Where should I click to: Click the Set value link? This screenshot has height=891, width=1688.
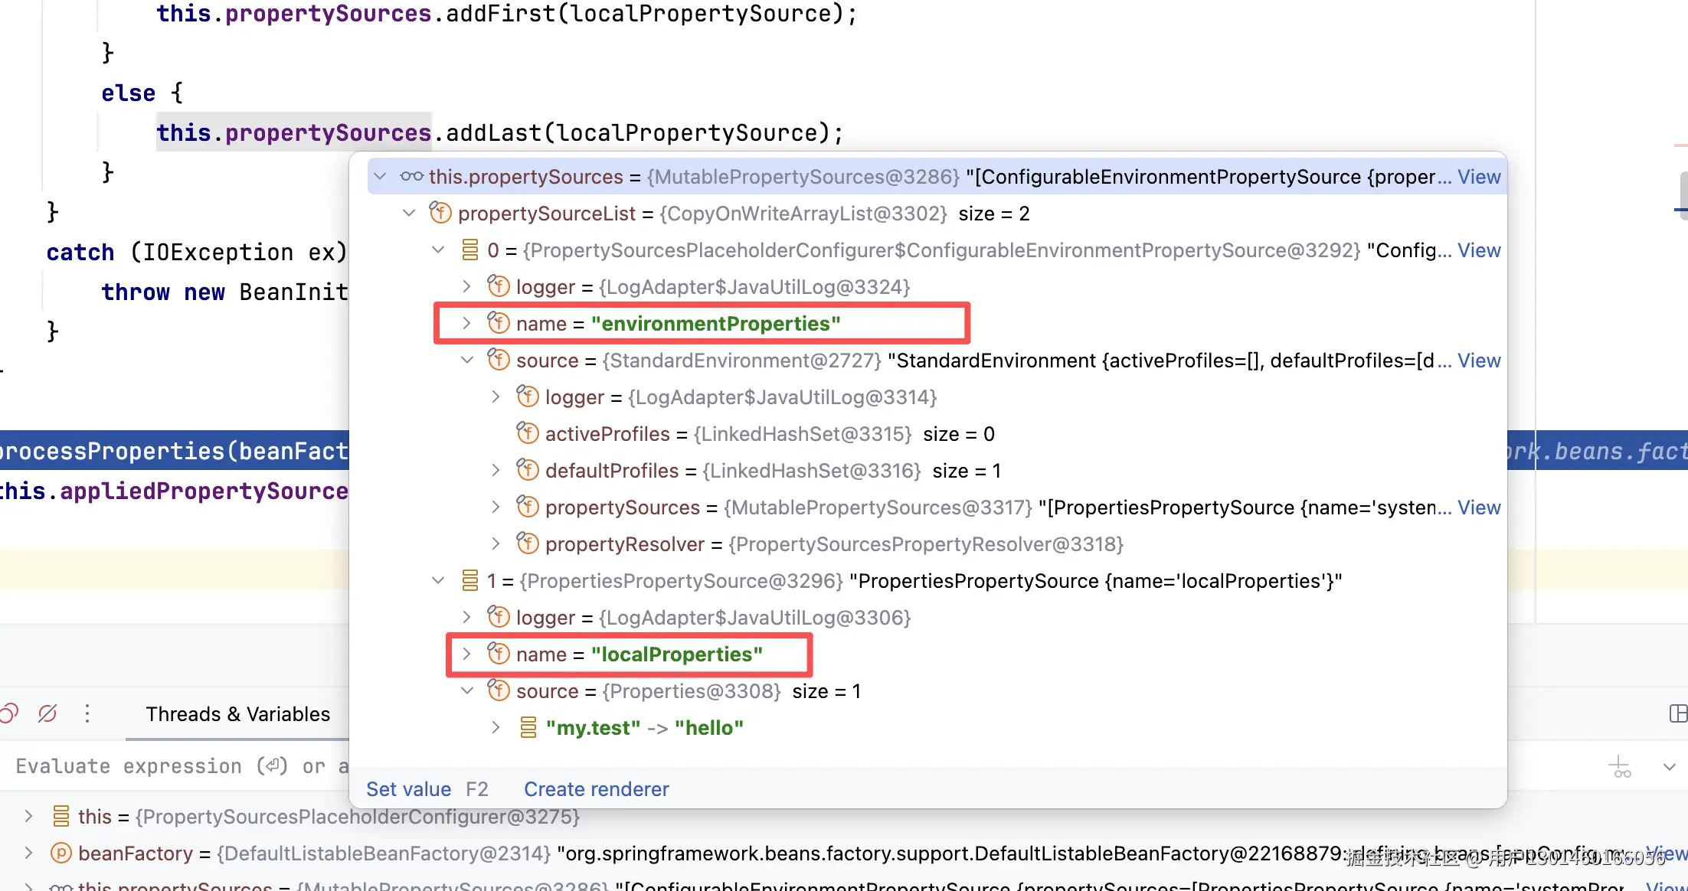click(x=408, y=789)
